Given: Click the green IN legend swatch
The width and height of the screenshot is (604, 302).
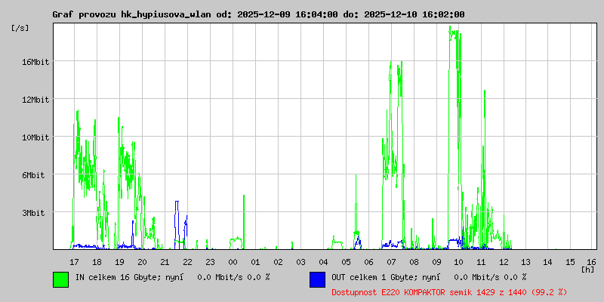Looking at the screenshot, I should [x=61, y=279].
